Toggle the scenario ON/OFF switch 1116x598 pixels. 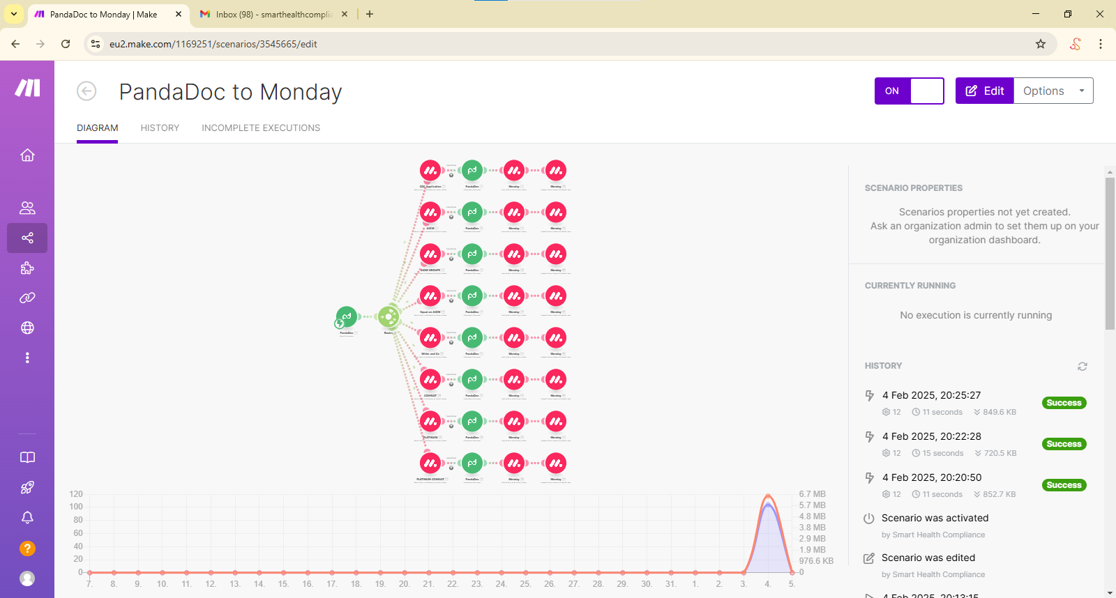910,91
